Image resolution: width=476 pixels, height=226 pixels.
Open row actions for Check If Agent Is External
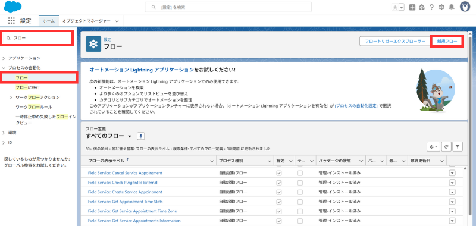[452, 183]
